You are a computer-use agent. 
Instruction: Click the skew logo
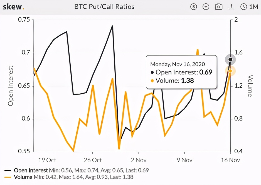tap(13, 7)
